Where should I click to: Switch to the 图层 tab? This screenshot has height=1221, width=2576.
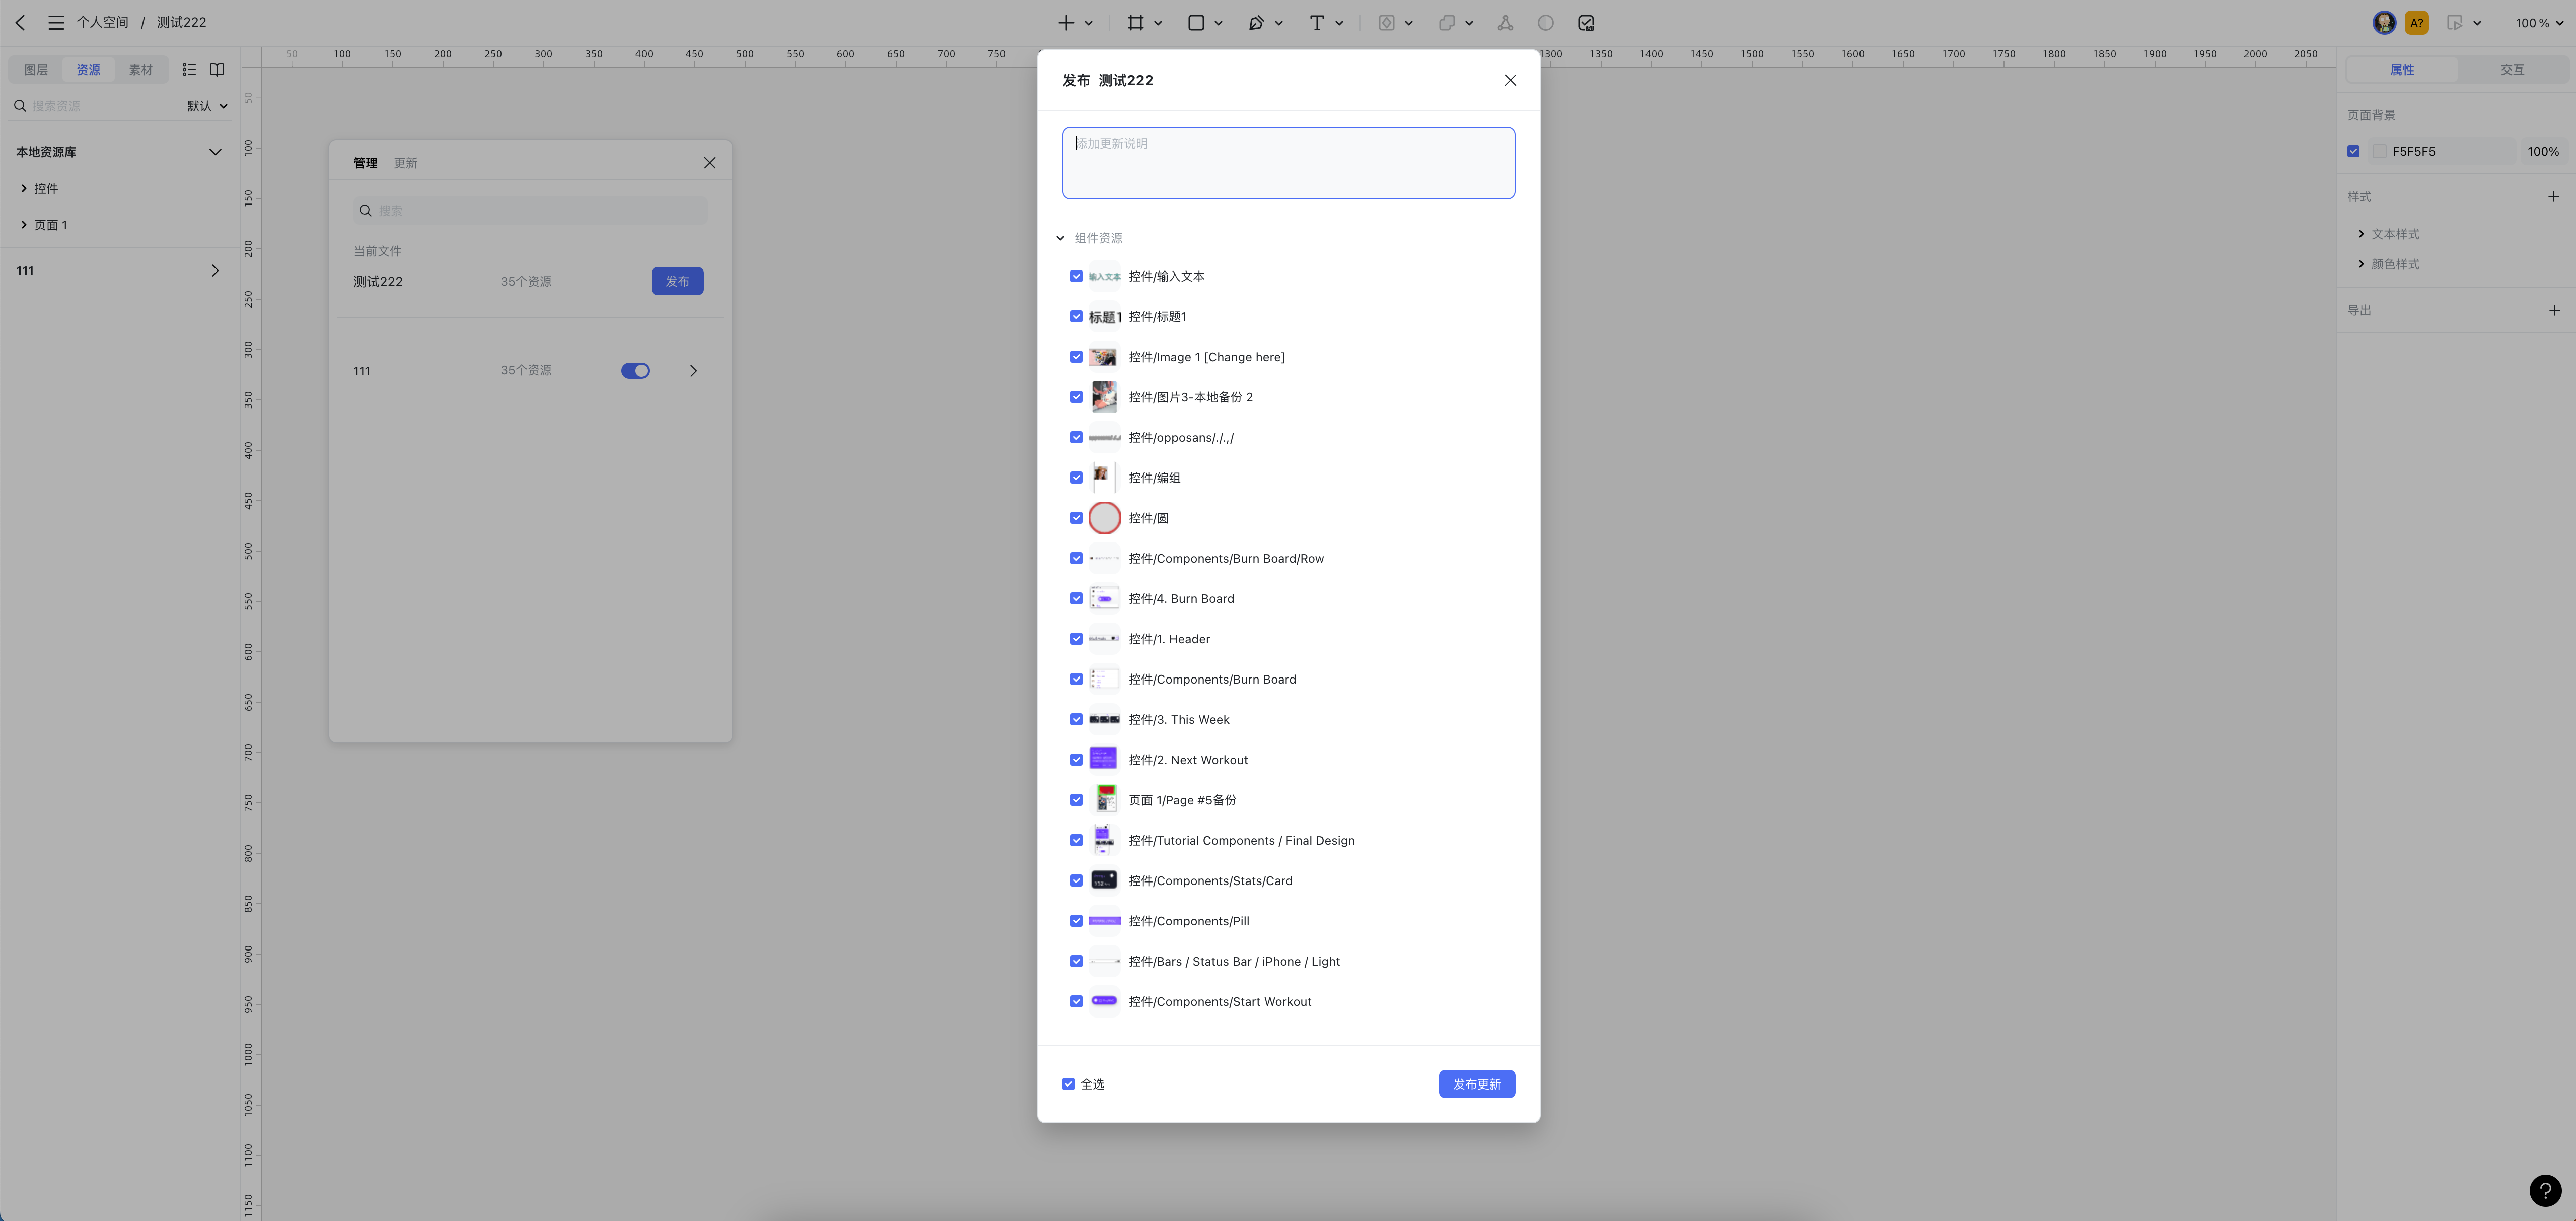coord(36,69)
